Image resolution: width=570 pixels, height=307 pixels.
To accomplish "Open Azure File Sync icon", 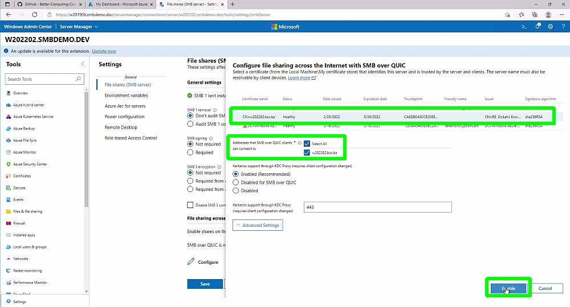I will tap(9, 140).
